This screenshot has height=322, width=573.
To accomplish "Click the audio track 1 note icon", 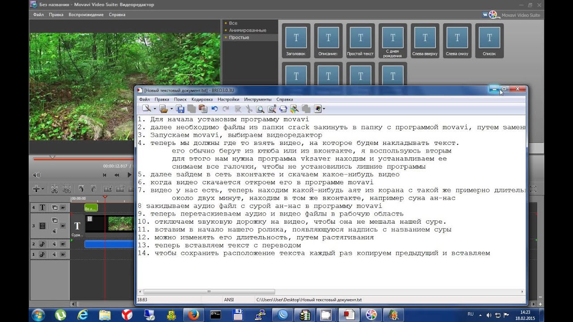I will [43, 254].
